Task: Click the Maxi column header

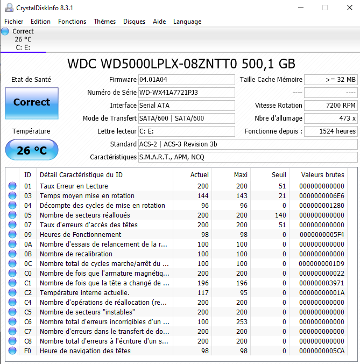Action: point(231,175)
